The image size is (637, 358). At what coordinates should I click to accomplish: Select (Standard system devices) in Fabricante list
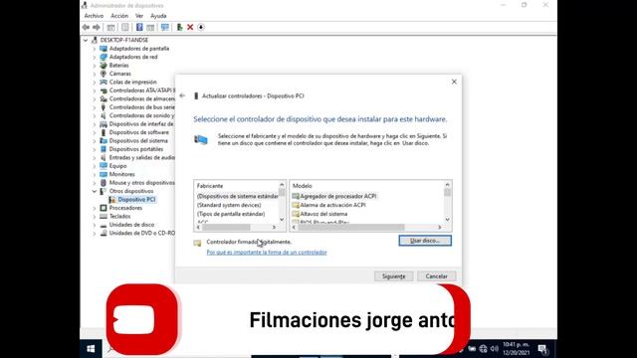[x=229, y=205]
